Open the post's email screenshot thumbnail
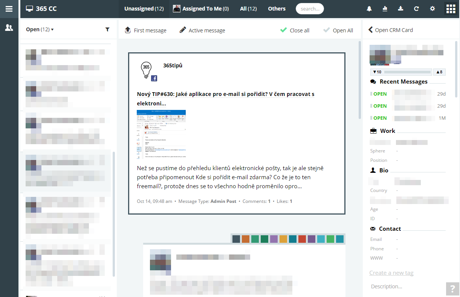Viewport: 460px width, 297px height. [161, 134]
